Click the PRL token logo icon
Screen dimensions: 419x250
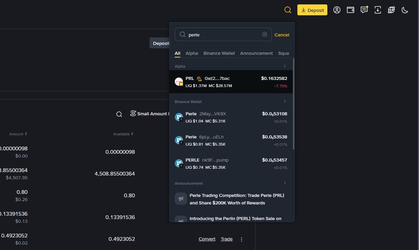[x=179, y=82]
